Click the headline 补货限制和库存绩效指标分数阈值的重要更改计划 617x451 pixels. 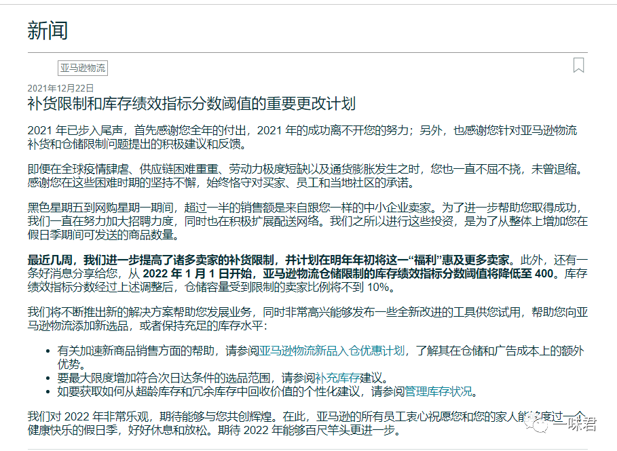tap(191, 104)
